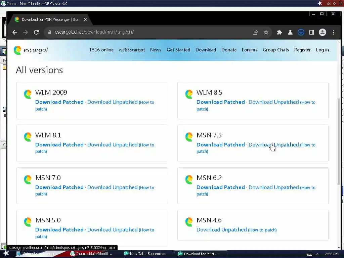Click the browser forward arrow
Viewport: 344px width, 258px height.
tap(26, 32)
